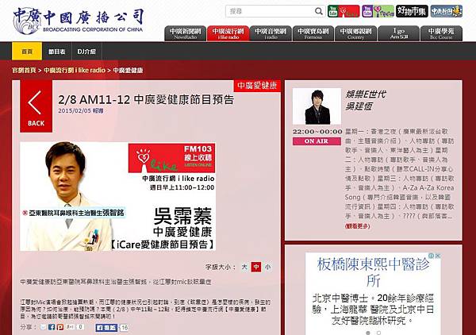The width and height of the screenshot is (476, 335).
Task: Click the 中廣流行網 i like radio breadcrumb
Action: pos(75,70)
